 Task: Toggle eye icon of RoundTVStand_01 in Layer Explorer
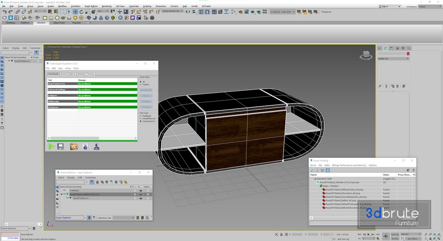click(x=68, y=198)
